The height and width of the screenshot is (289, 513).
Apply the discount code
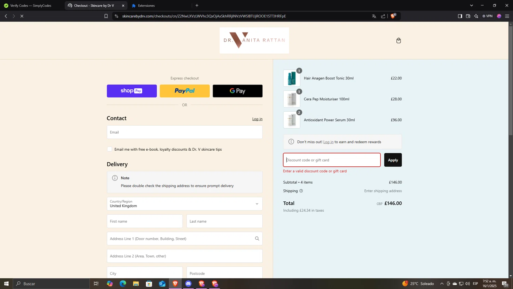[x=393, y=160]
